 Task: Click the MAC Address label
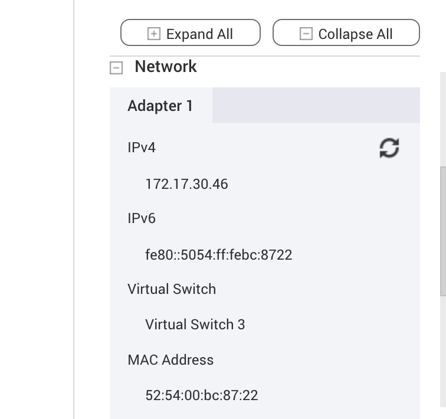pos(170,360)
